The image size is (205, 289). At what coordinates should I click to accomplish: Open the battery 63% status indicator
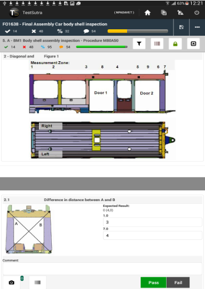tap(183, 3)
